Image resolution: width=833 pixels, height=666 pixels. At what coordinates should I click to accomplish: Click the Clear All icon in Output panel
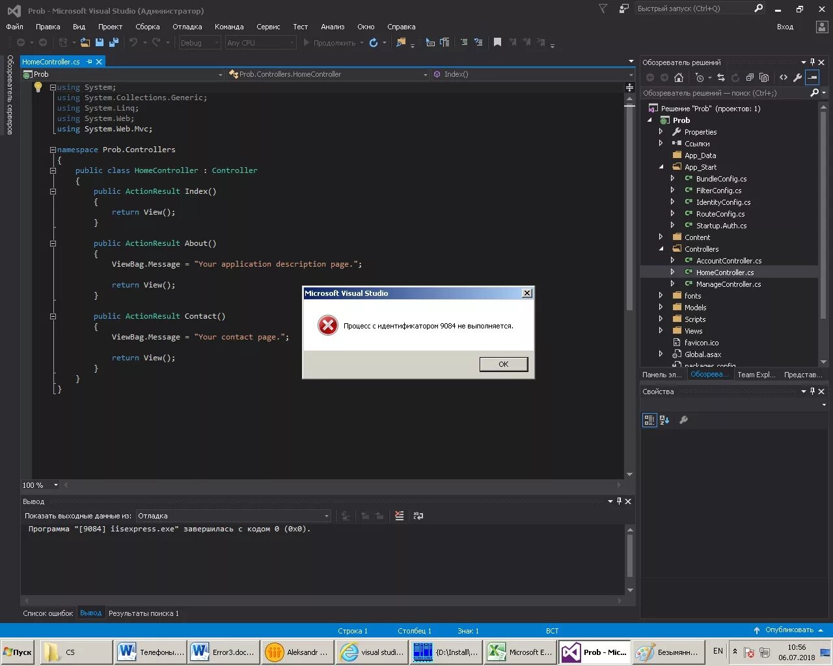399,516
